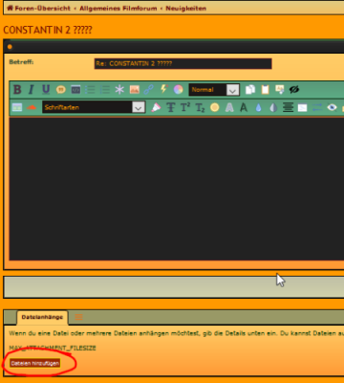Insert a URL link with the chain icon
The height and width of the screenshot is (383, 344).
click(149, 90)
